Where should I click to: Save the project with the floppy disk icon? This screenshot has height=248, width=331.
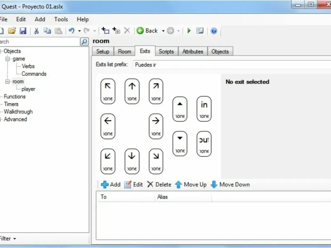click(x=23, y=31)
